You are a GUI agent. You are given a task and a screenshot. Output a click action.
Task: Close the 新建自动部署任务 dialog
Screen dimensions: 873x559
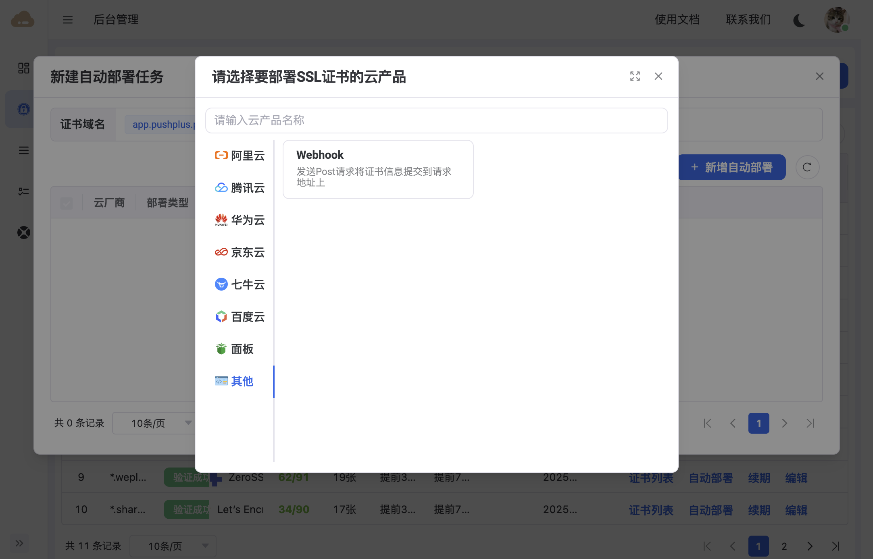coord(820,76)
